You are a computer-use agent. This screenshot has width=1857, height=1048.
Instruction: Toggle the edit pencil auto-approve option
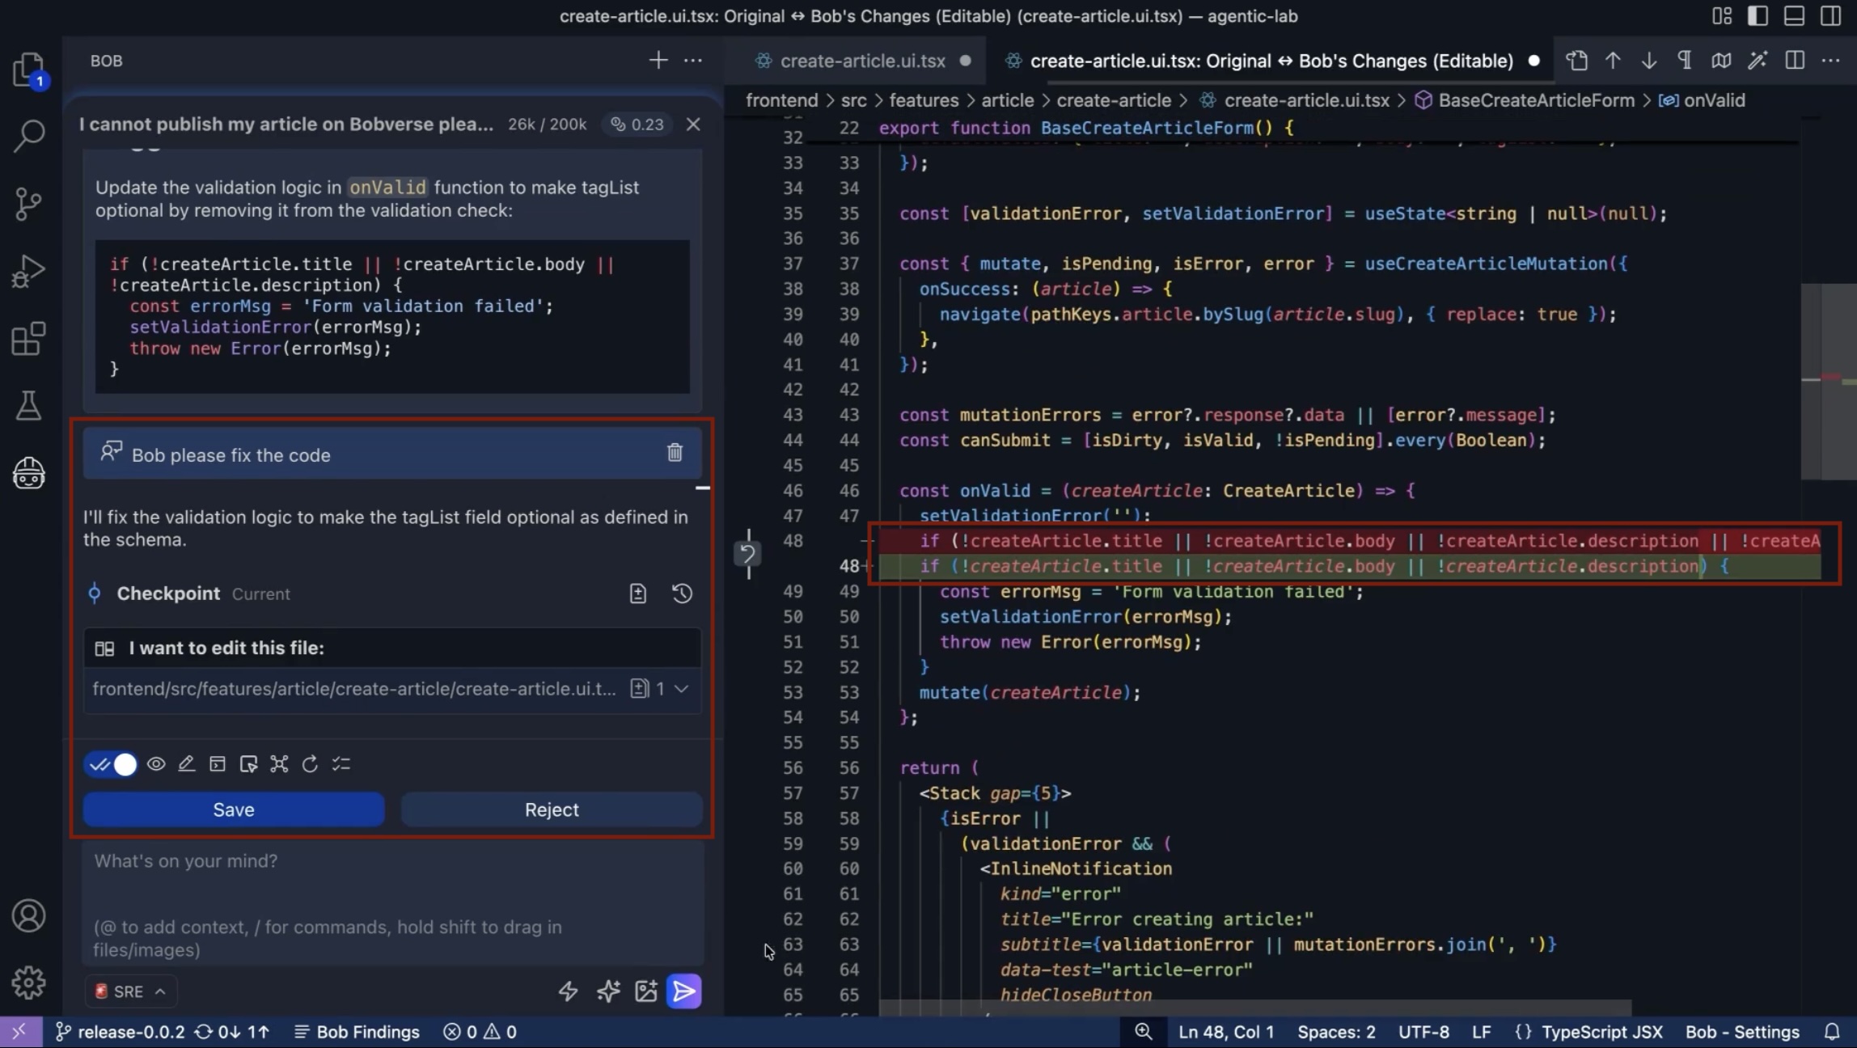pyautogui.click(x=187, y=764)
